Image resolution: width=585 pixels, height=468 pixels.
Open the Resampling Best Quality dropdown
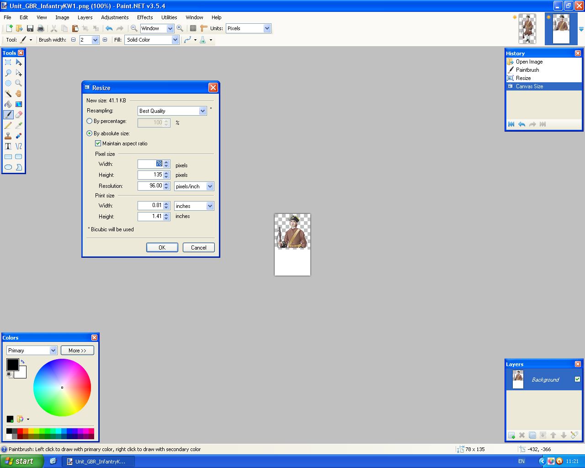(x=202, y=111)
